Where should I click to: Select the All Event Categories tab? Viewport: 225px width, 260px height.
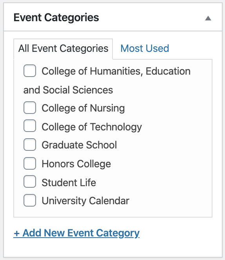point(63,49)
